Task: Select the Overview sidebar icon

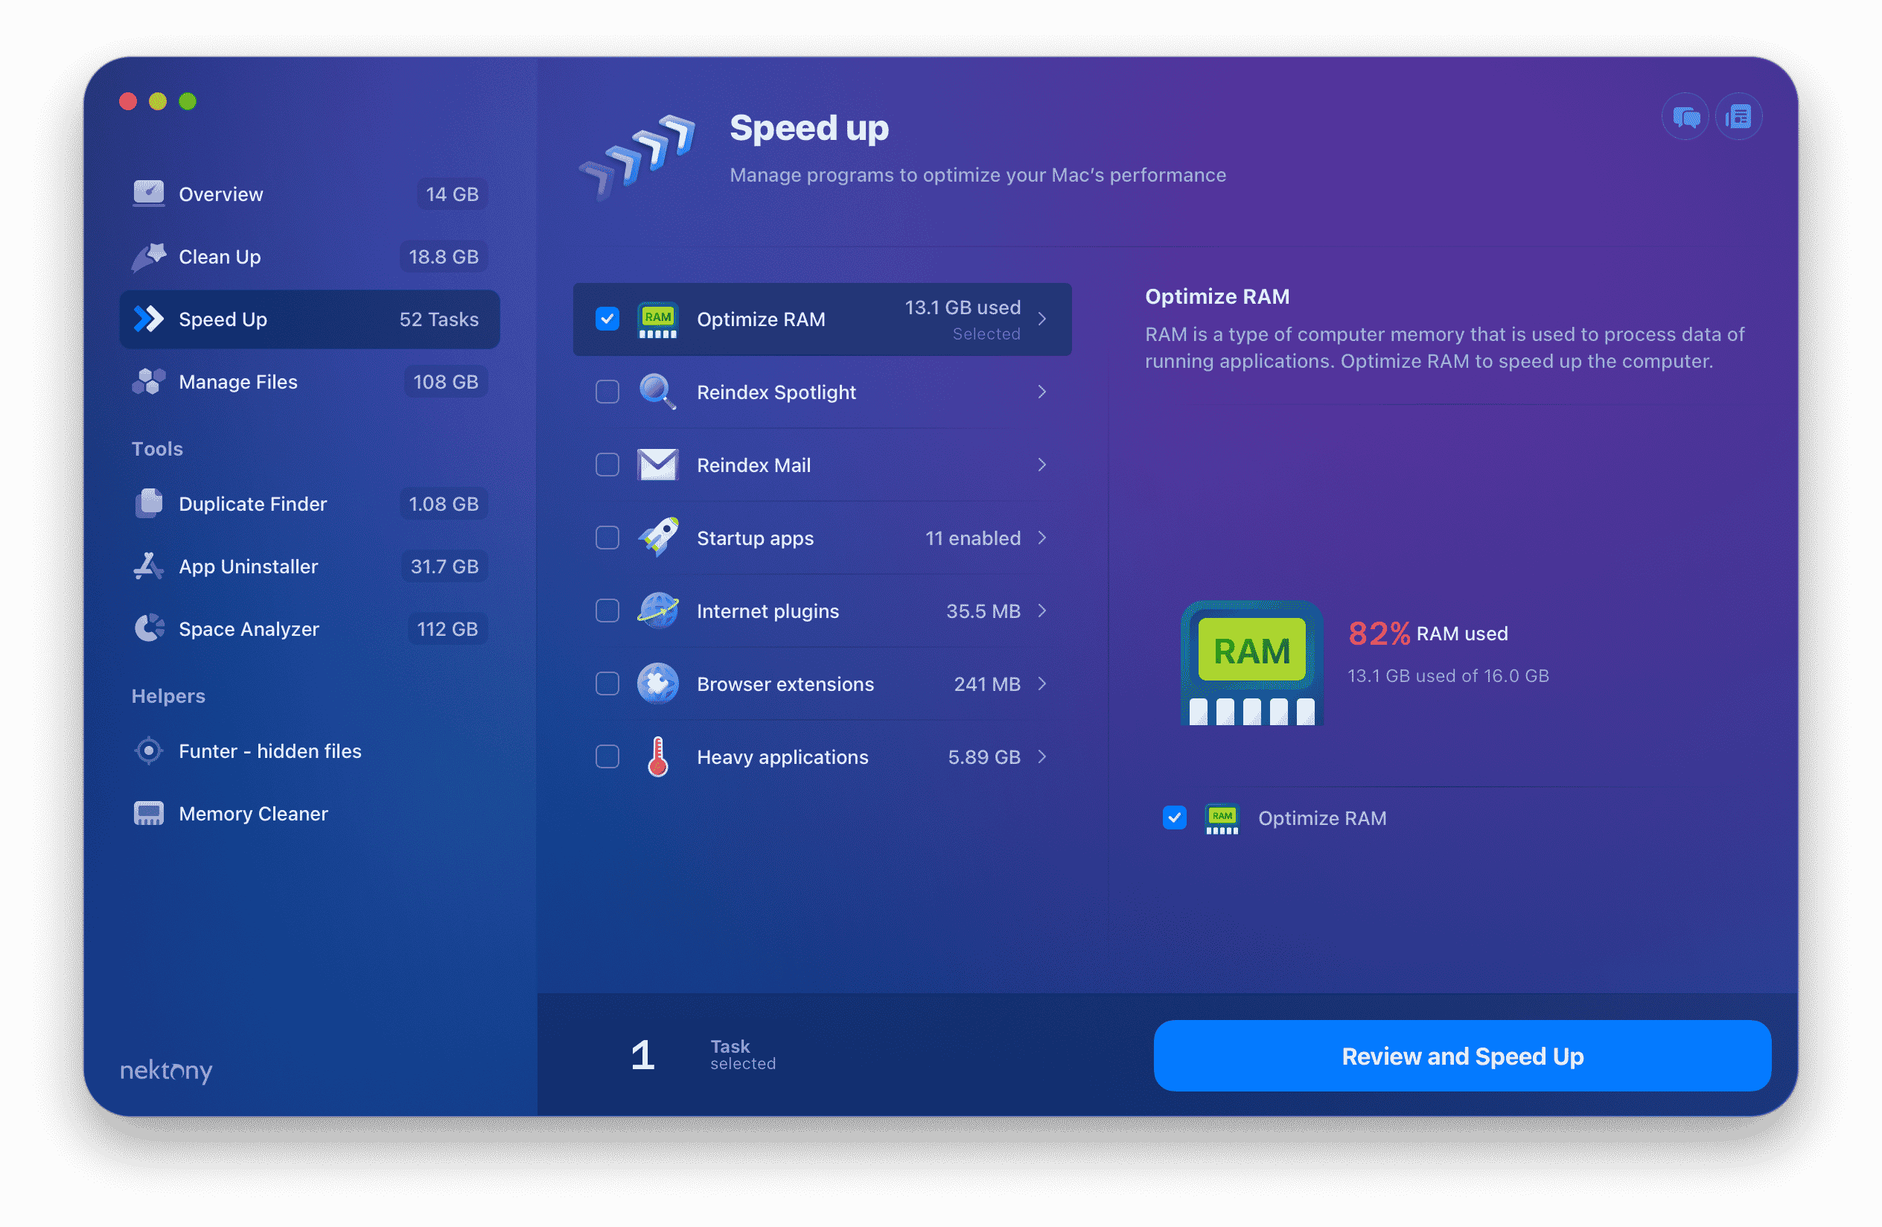Action: [148, 194]
